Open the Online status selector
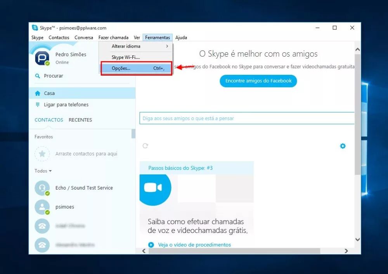Viewport: 388px width, 274px height. 62,62
